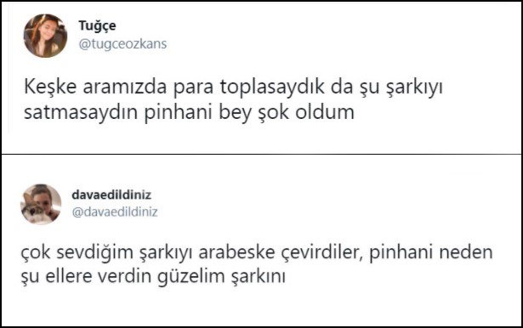Image resolution: width=523 pixels, height=328 pixels.
Task: Click the word 'sevdiğim' in second tweet
Action: [x=95, y=252]
